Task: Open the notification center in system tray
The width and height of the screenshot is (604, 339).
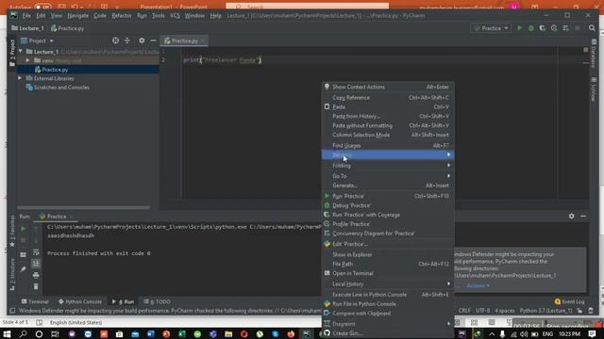Action: coord(592,333)
